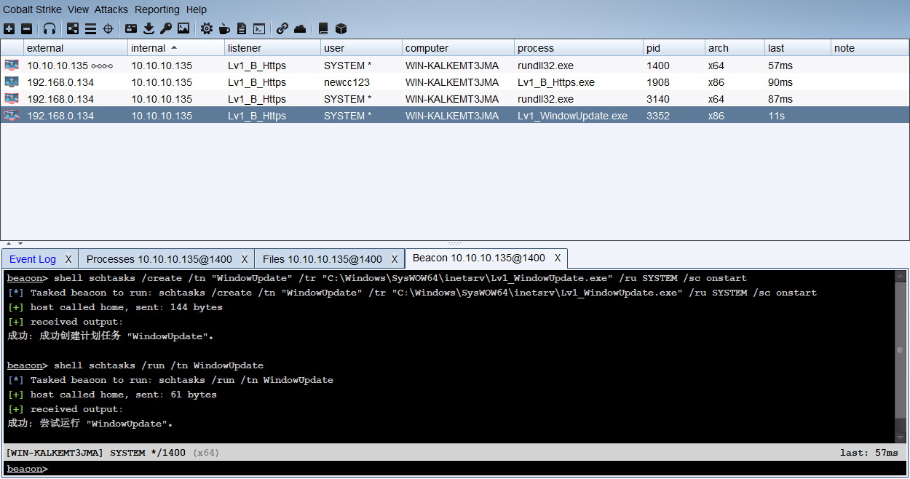Sort sessions by the pid column

(x=674, y=48)
